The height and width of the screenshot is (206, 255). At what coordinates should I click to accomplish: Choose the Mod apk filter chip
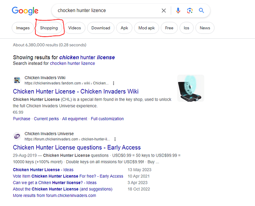click(x=146, y=28)
